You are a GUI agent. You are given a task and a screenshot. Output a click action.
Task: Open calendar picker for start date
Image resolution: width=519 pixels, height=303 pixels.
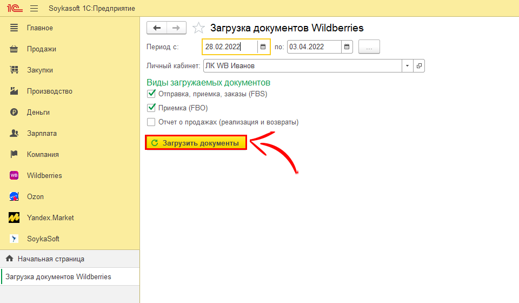pos(263,47)
